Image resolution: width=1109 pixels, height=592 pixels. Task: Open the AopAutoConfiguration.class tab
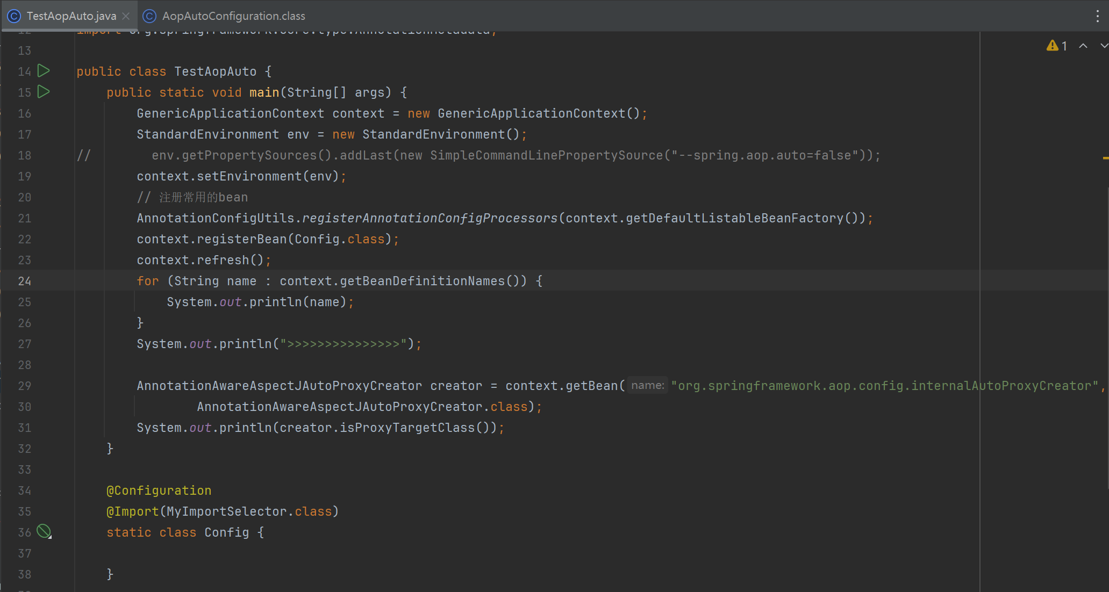coord(224,16)
